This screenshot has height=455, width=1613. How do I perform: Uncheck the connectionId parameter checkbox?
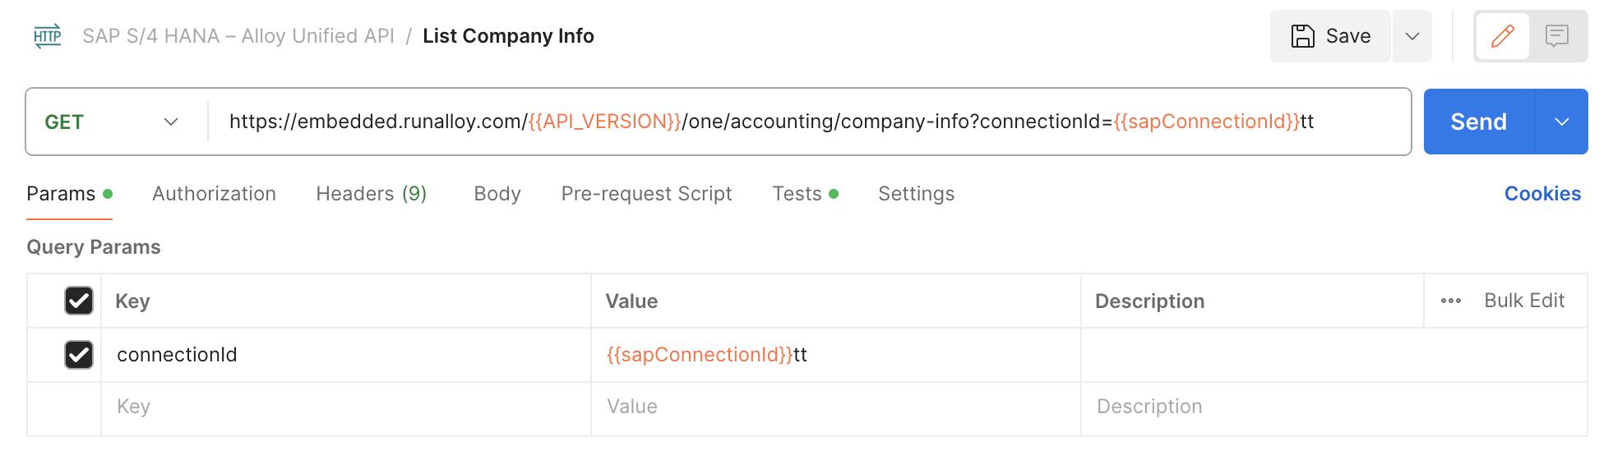(x=79, y=355)
